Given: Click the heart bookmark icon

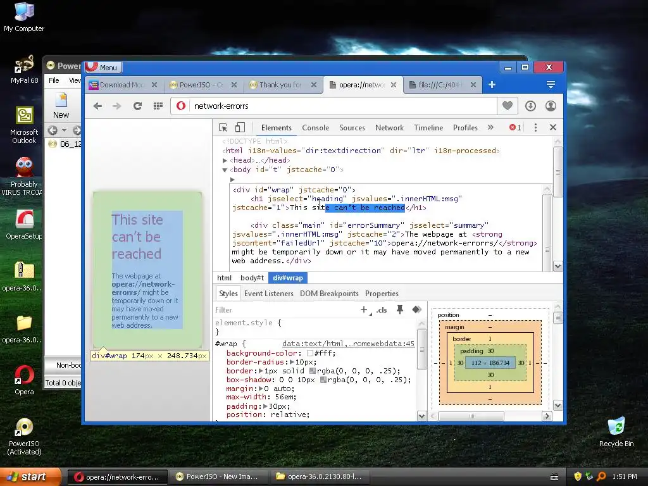Looking at the screenshot, I should [508, 106].
